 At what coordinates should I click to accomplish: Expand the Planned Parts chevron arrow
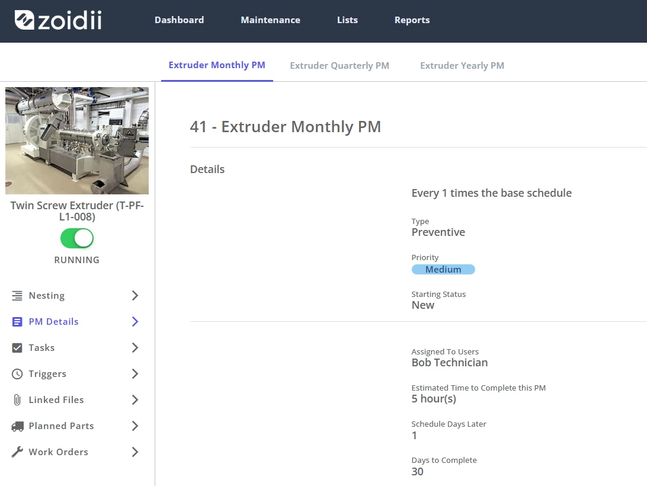click(x=135, y=426)
